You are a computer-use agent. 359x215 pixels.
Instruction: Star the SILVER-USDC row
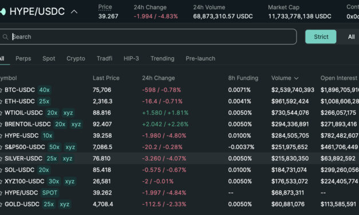(1, 158)
